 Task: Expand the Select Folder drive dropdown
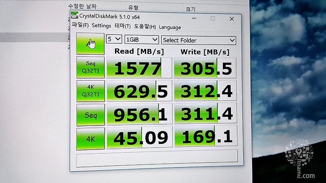[199, 40]
